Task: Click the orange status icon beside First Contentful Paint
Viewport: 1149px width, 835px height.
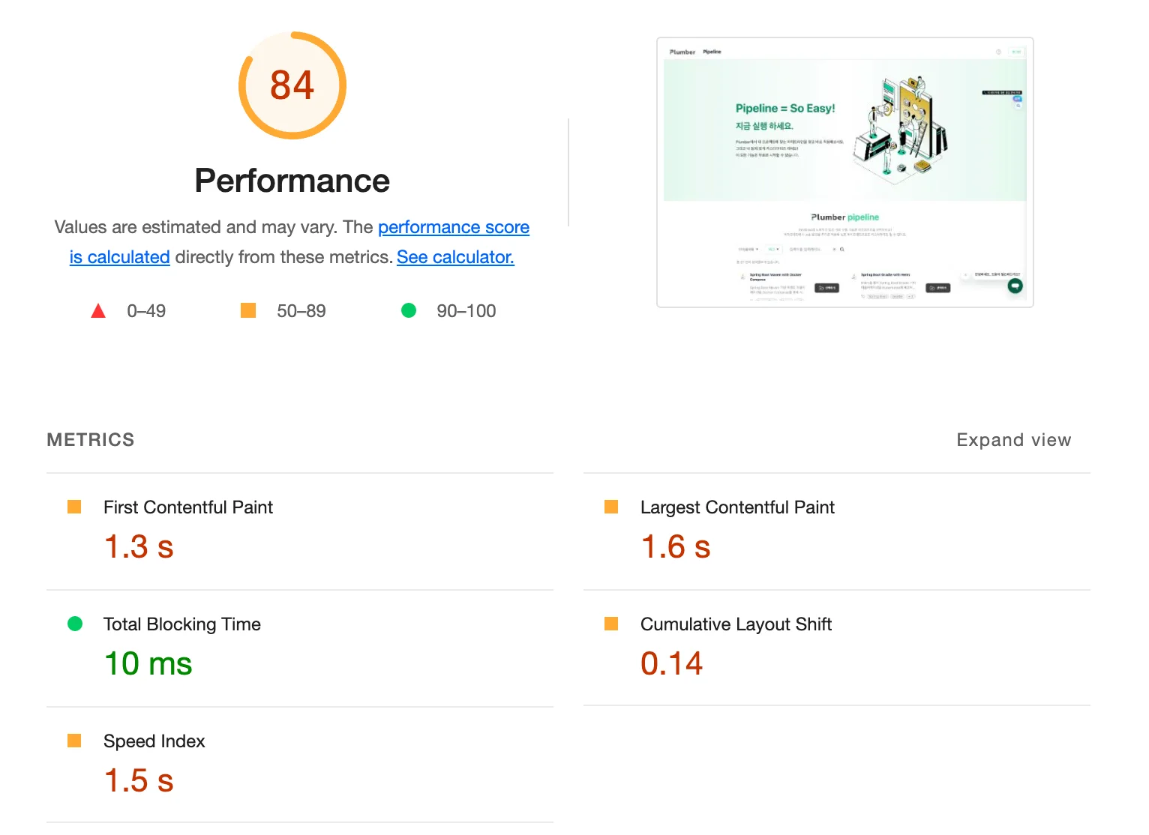Action: 74,507
